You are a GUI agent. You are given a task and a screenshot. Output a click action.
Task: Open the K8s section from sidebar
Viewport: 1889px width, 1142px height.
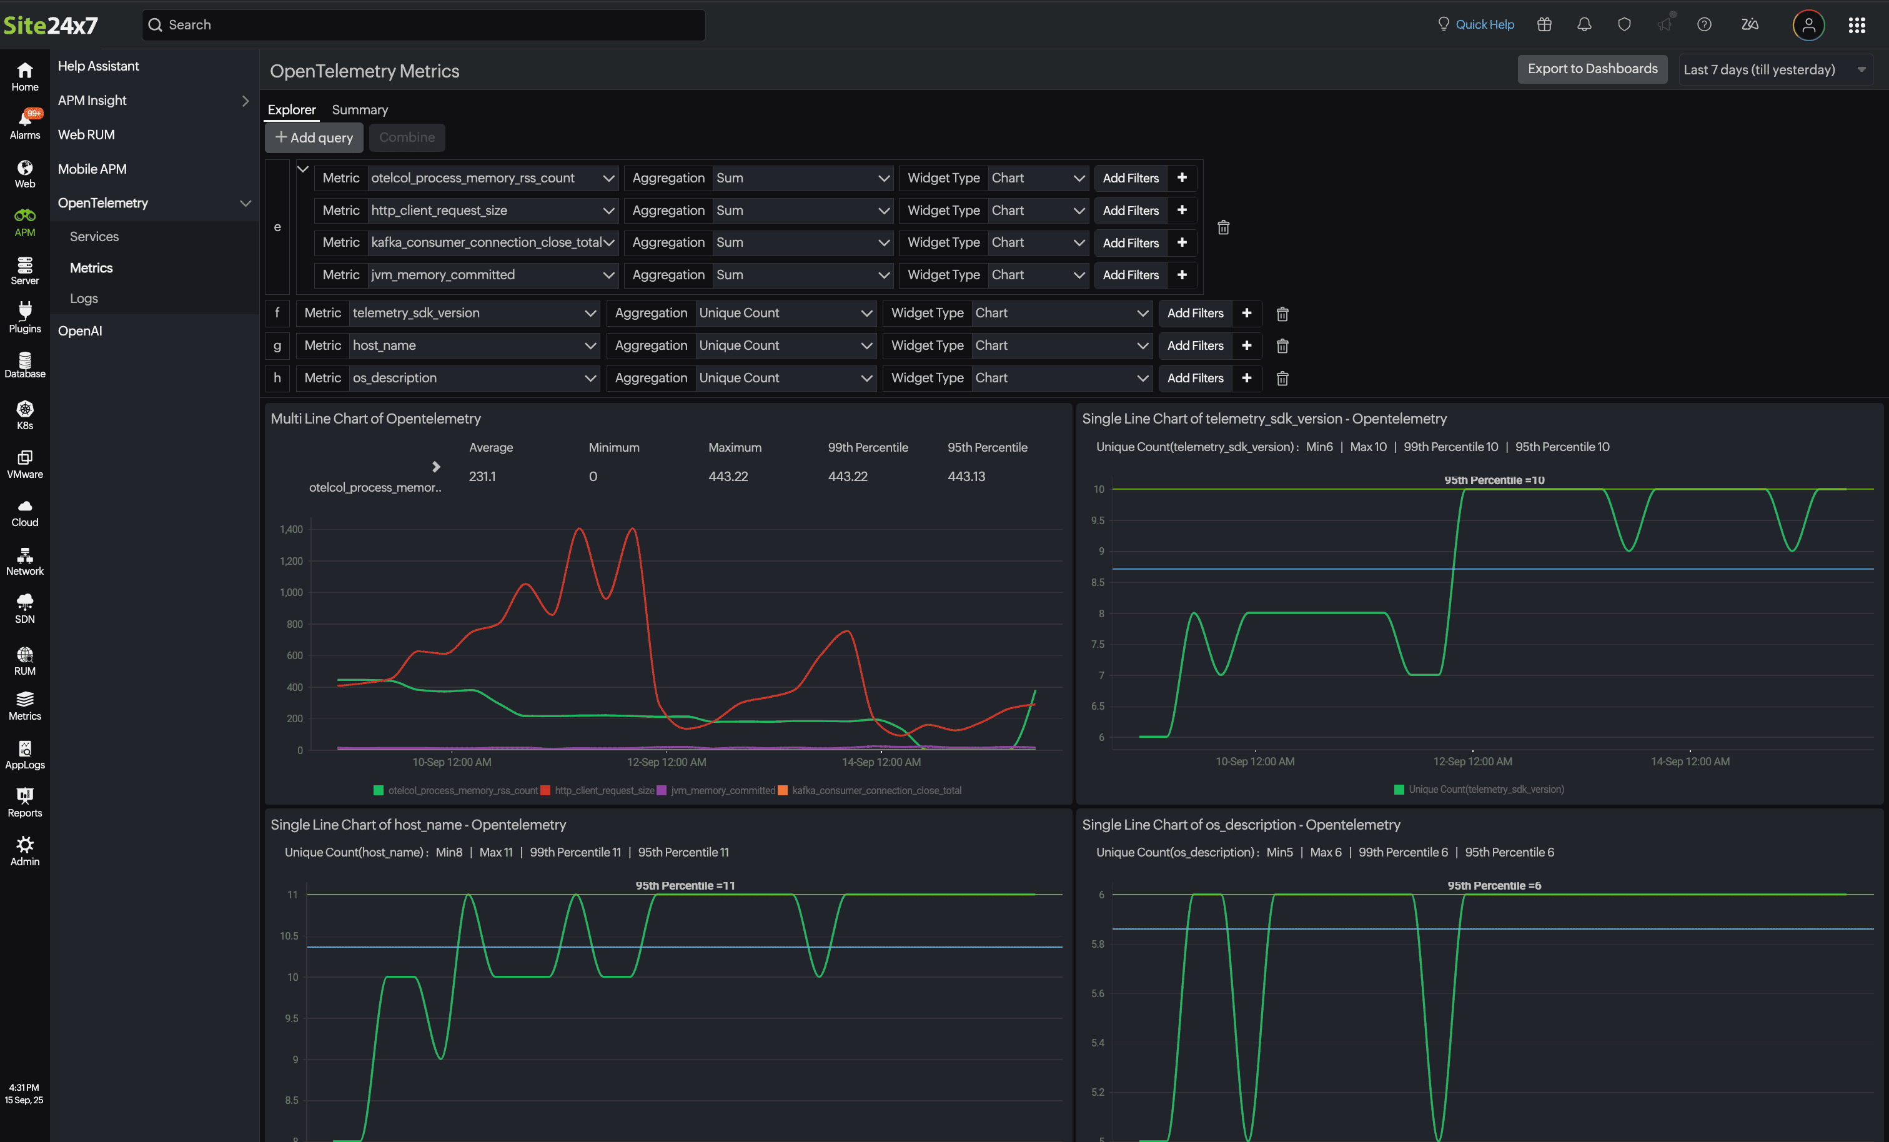click(x=24, y=414)
